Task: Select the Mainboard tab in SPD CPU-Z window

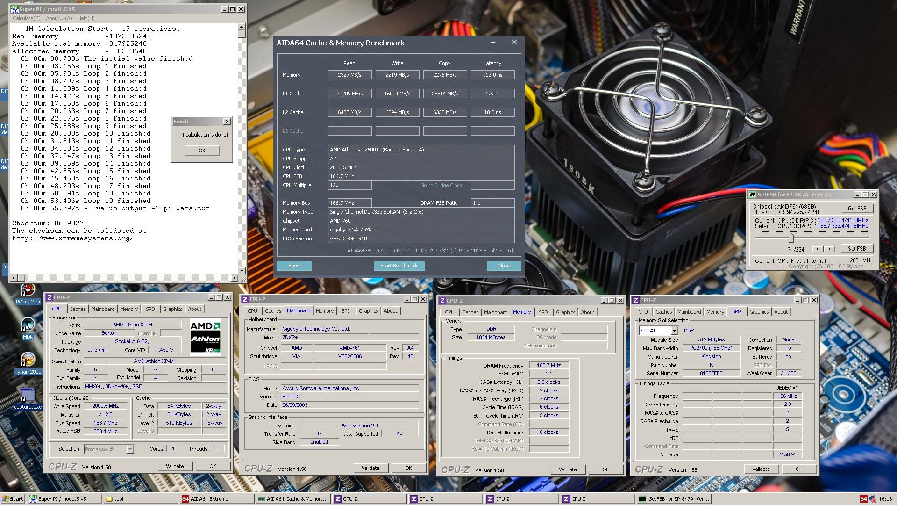Action: [689, 312]
